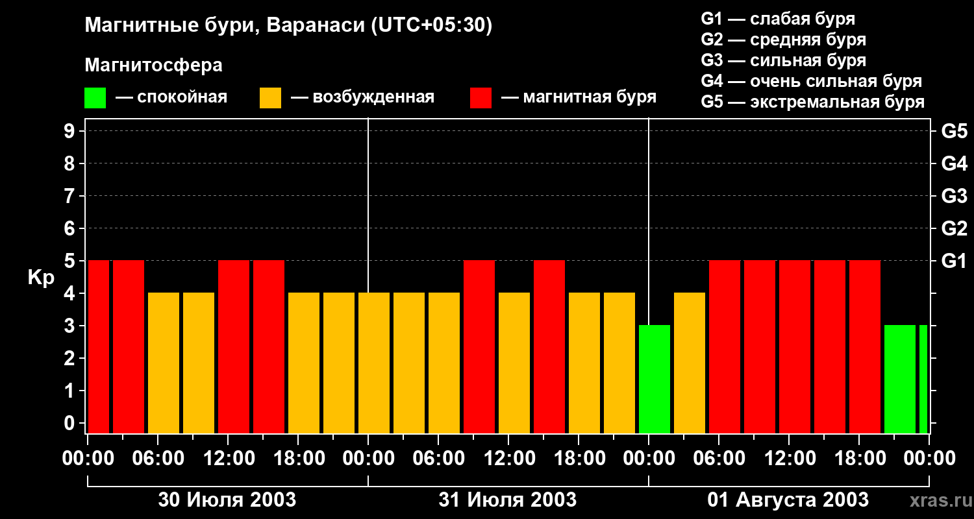Select the 'G4 — очень сильная буря' legend line
974x519 pixels.
[811, 81]
